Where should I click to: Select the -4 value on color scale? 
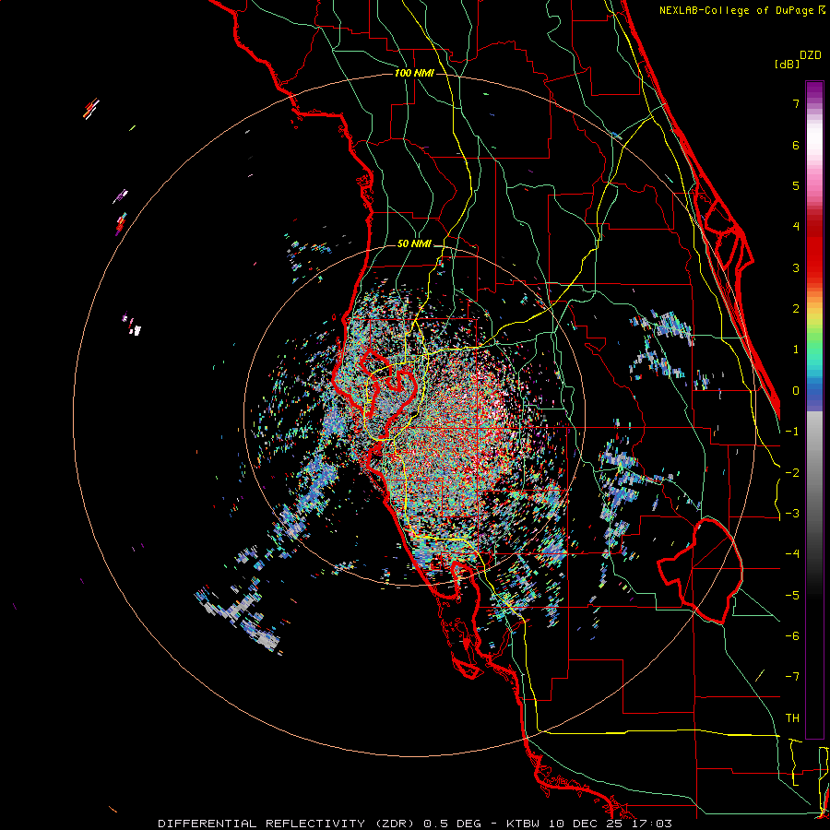pyautogui.click(x=792, y=554)
